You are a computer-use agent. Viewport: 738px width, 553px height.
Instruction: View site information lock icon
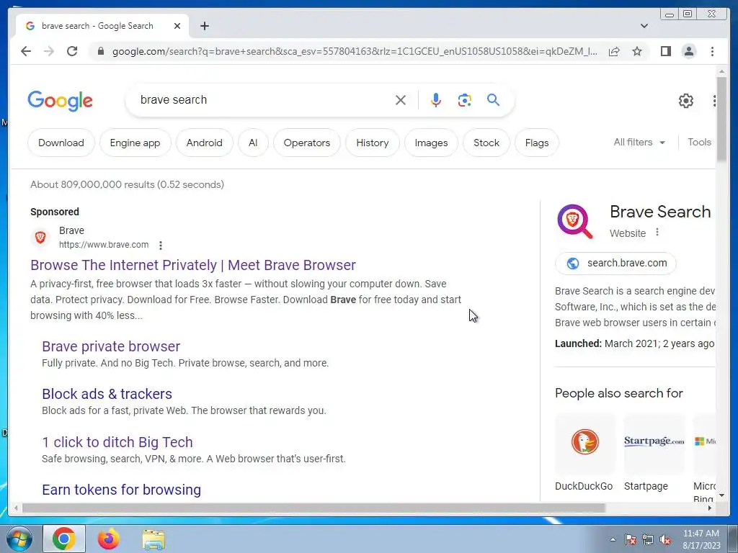coord(100,51)
